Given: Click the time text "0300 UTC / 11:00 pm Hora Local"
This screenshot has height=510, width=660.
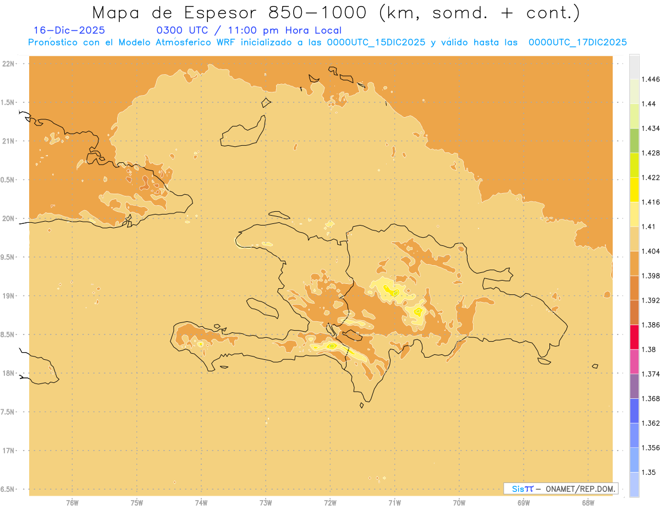Looking at the screenshot, I should (x=249, y=31).
